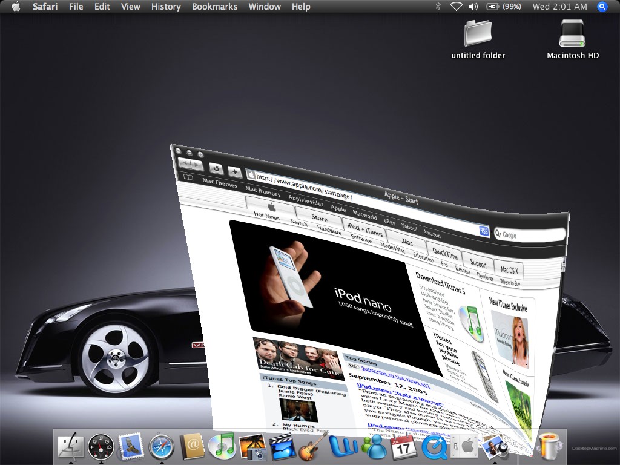Click the battery status indicator

[x=503, y=7]
